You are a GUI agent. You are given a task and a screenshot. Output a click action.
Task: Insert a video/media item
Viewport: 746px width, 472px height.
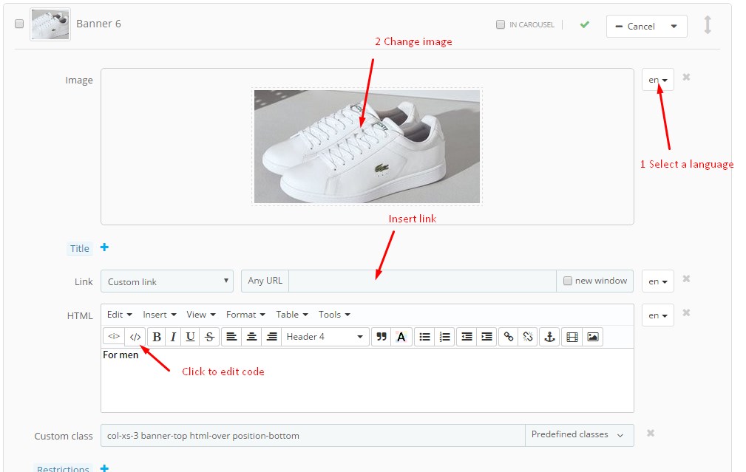point(572,337)
